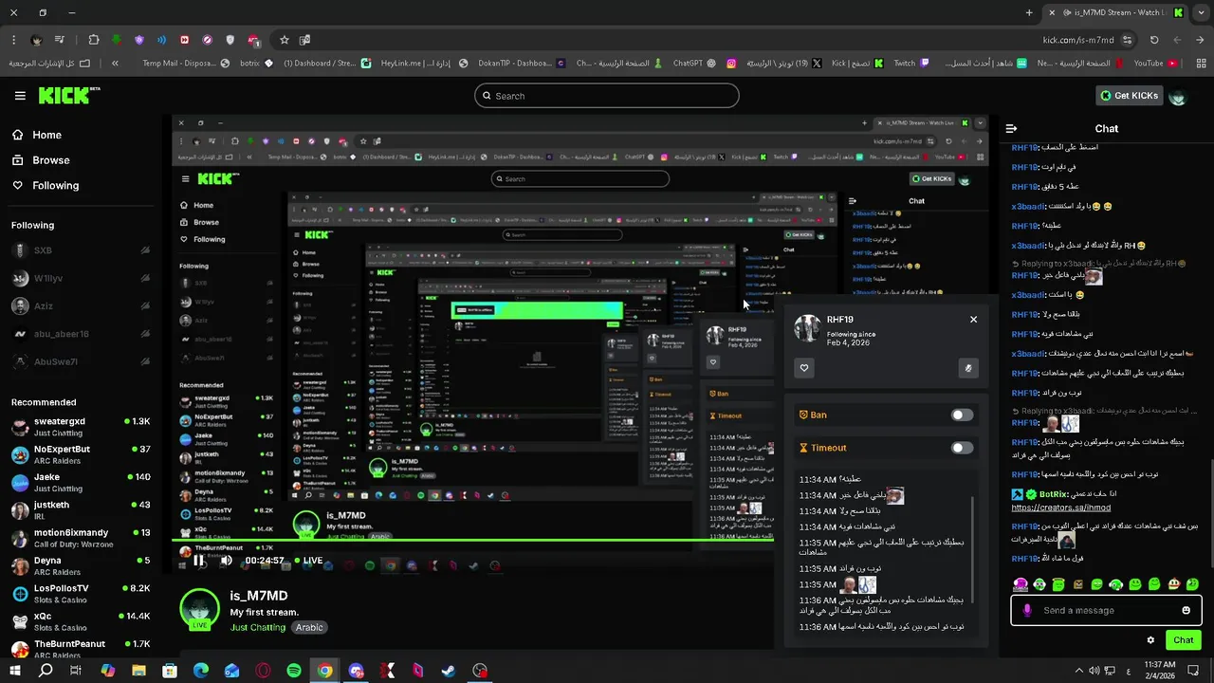This screenshot has width=1214, height=683.
Task: Open SXB in Following list
Action: point(81,250)
